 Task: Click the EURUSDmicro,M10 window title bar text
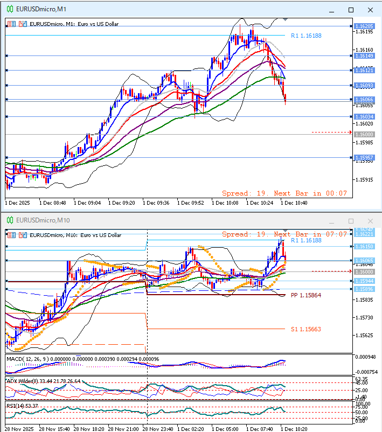[43, 220]
